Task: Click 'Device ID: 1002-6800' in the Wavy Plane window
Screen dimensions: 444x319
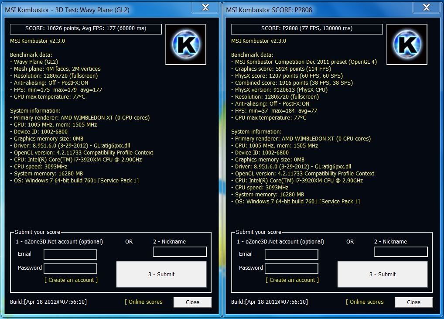Action: 39,132
